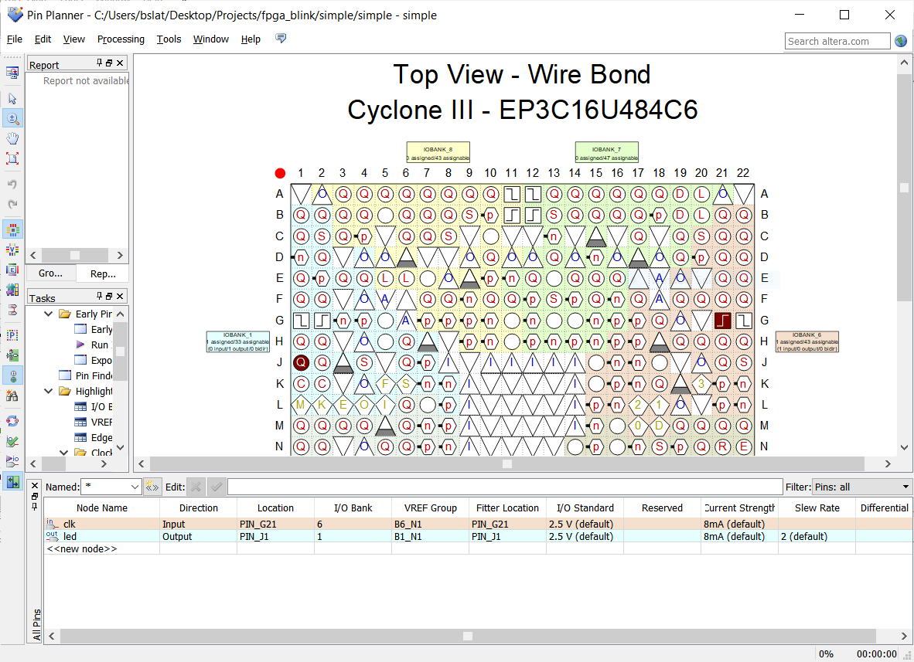Click the dark red pin G21
Screen dimensions: 914x662
pyautogui.click(x=722, y=320)
